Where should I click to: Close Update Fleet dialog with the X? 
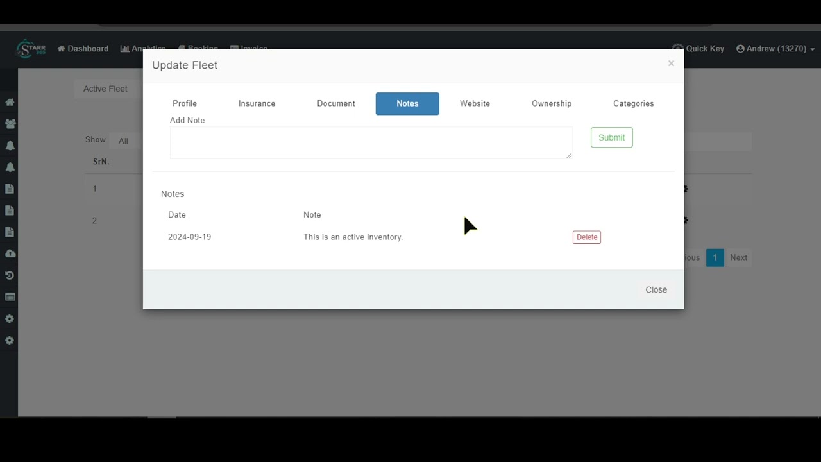coord(671,63)
